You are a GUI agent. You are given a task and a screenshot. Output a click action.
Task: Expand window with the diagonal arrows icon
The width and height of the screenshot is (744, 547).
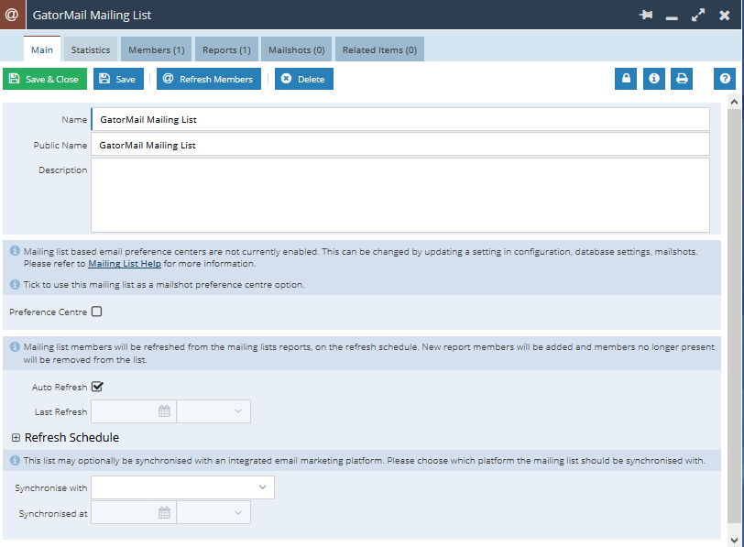click(698, 16)
